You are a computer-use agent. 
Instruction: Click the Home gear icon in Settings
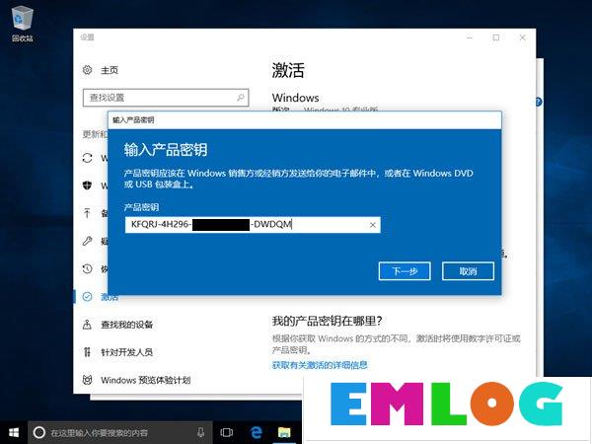87,70
